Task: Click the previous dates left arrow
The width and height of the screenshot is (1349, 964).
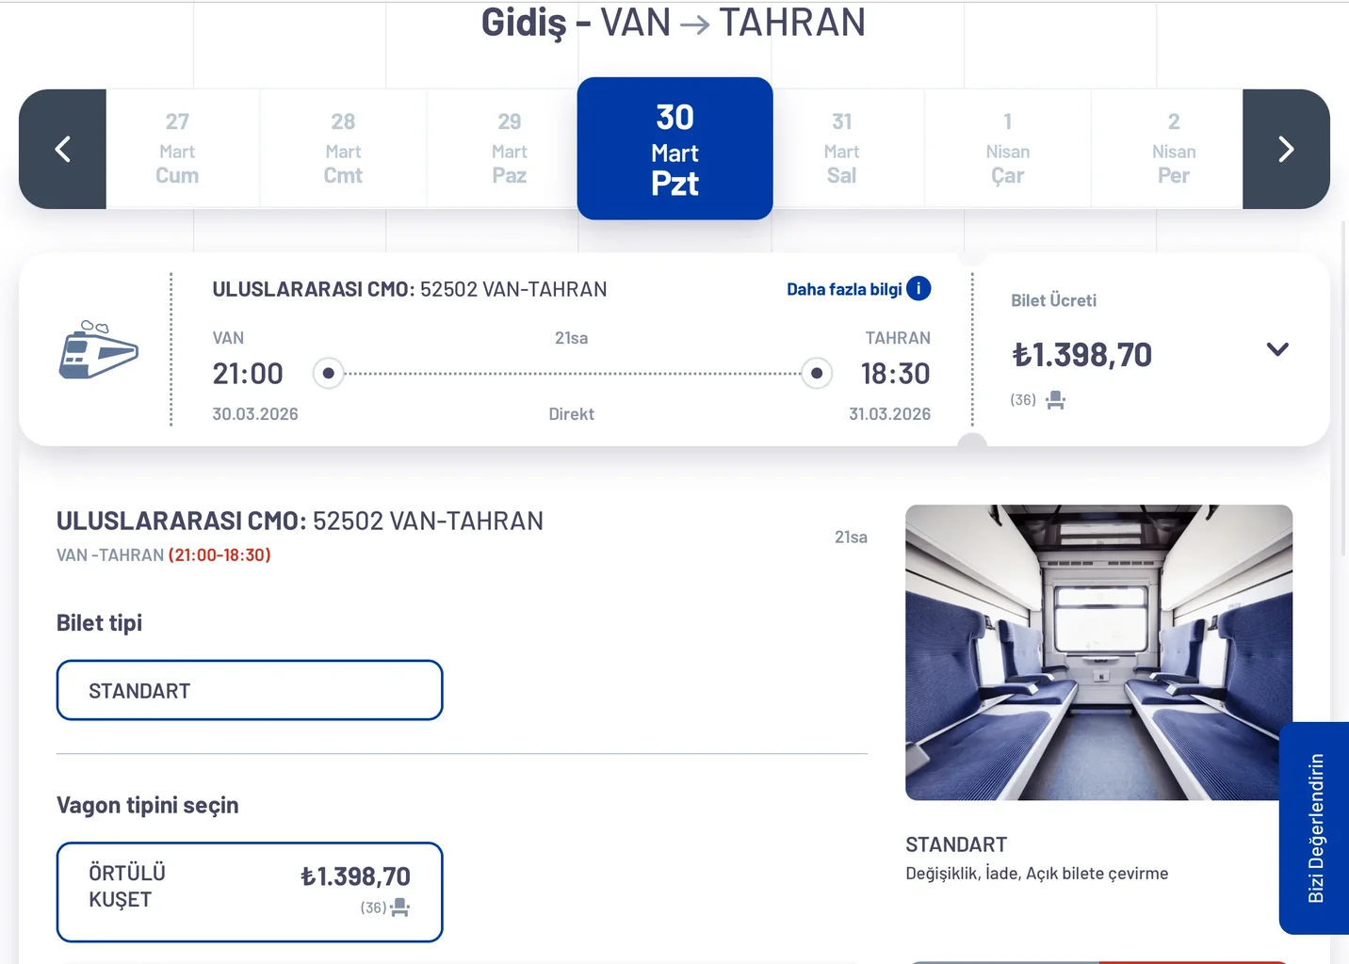Action: pos(63,149)
